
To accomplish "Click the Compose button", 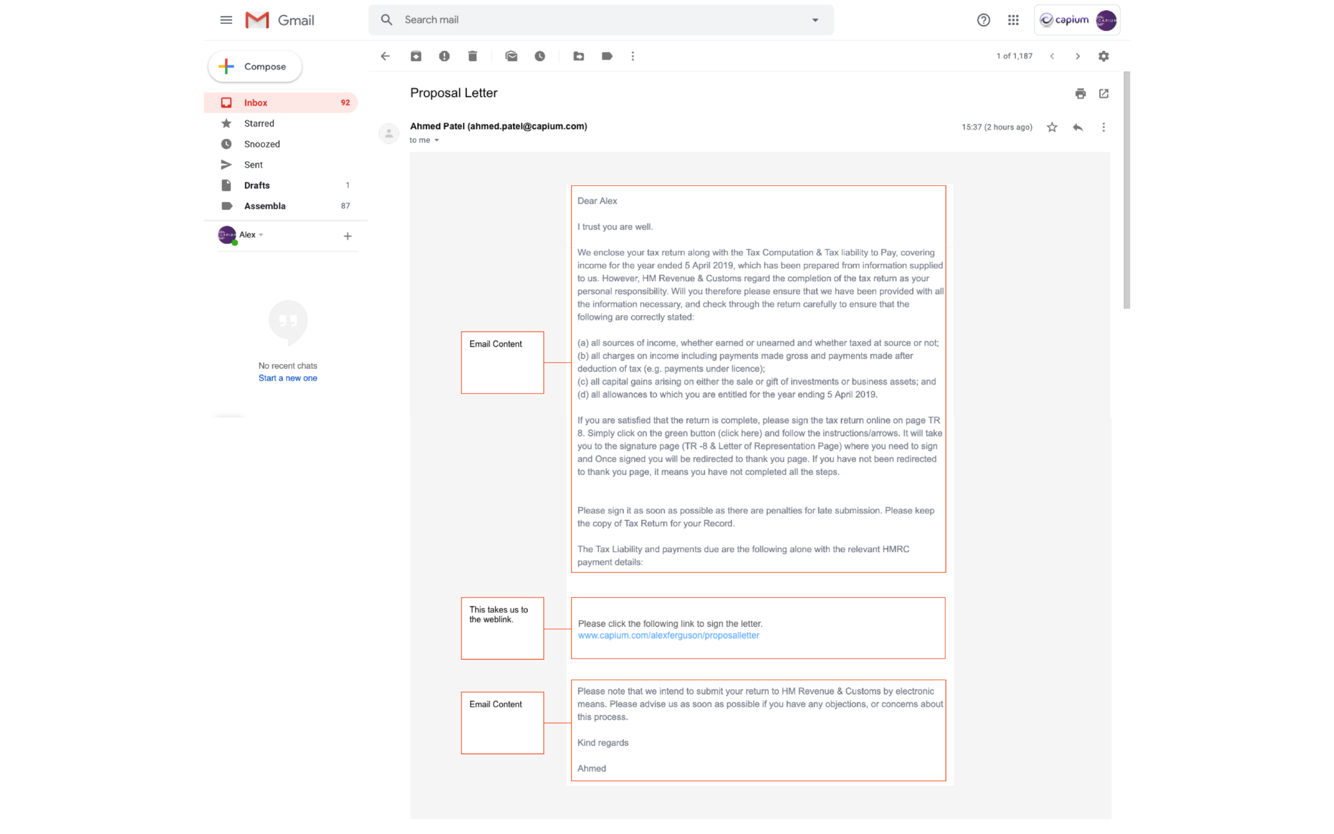I will pyautogui.click(x=255, y=67).
